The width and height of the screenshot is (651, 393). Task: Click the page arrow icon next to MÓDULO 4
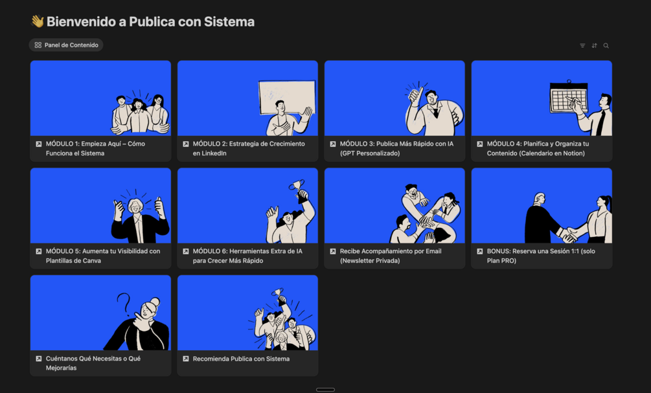coord(479,144)
